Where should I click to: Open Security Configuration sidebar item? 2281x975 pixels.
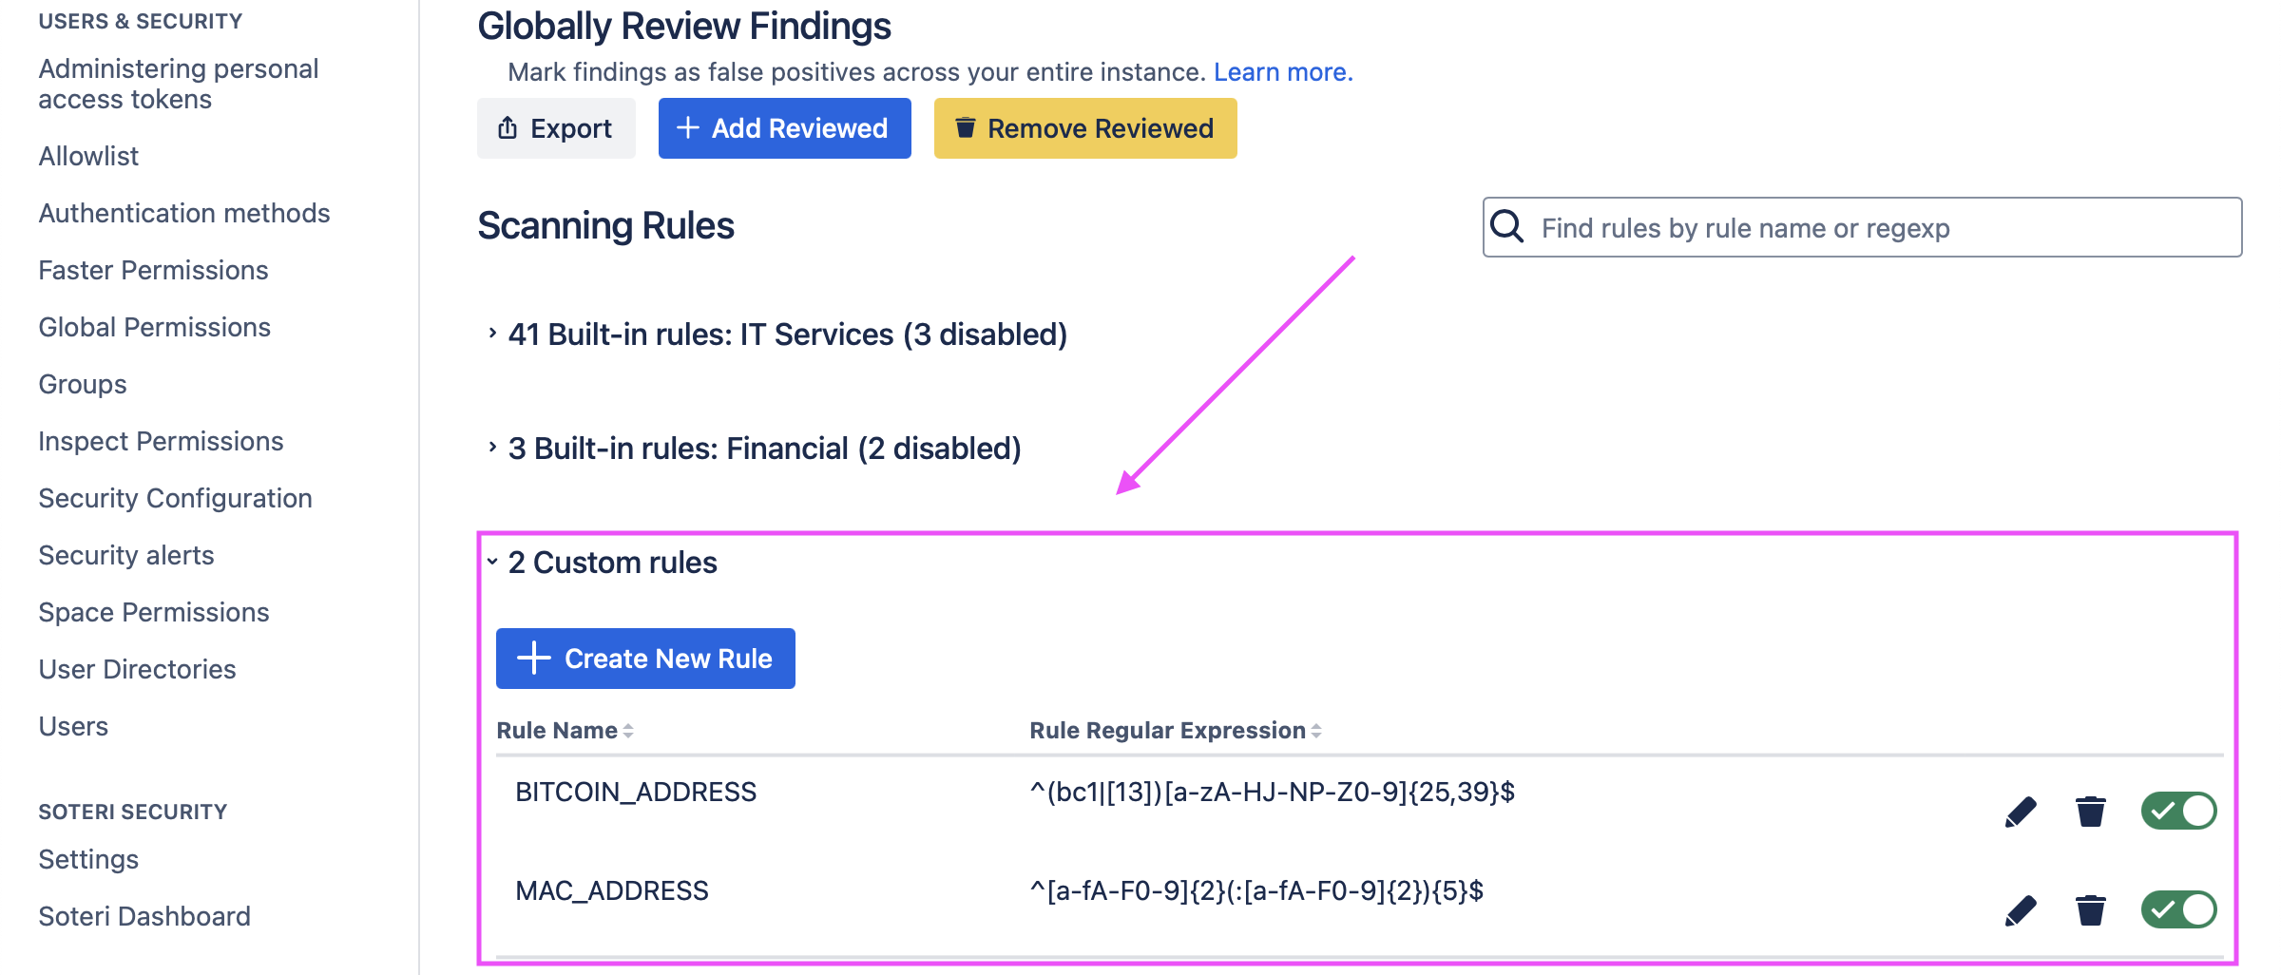[x=175, y=498]
